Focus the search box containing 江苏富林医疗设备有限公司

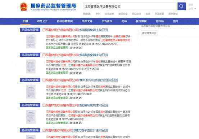(130, 6)
